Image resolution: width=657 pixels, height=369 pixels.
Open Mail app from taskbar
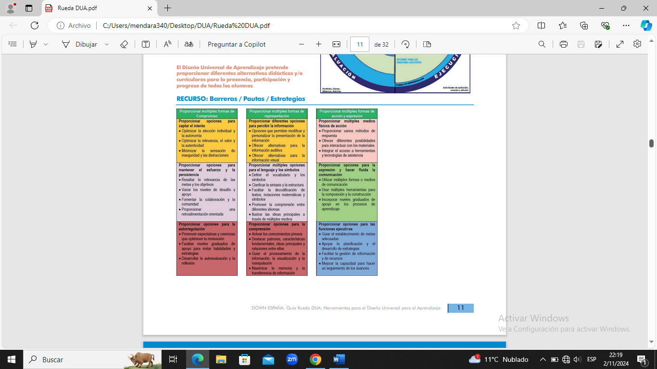(x=268, y=359)
